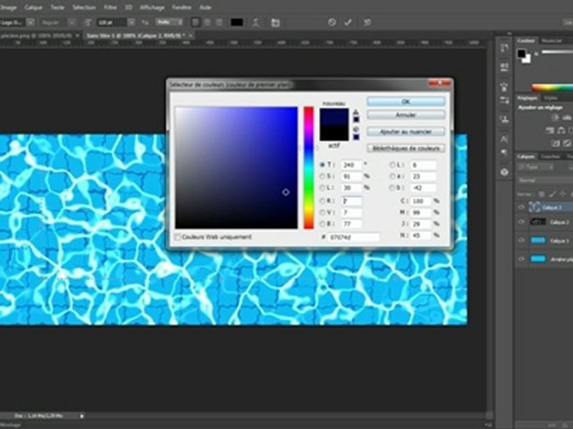This screenshot has width=573, height=429.
Task: Select the Lab a radio button
Action: 393,176
